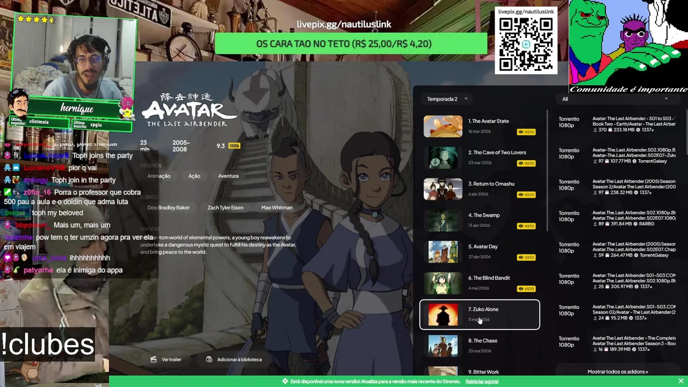This screenshot has height=387, width=688.
Task: Open the All addons filter dropdown
Action: point(615,99)
